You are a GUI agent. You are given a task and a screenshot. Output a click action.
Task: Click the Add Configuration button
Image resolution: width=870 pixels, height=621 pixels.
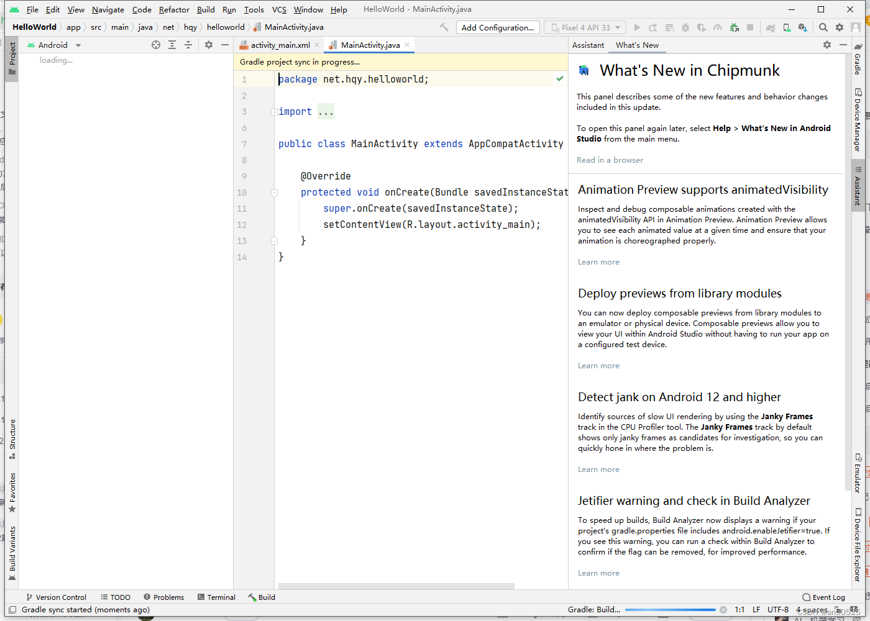click(x=497, y=27)
